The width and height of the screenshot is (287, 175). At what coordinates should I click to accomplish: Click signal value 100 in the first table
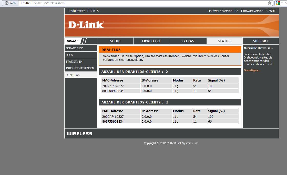(x=211, y=86)
